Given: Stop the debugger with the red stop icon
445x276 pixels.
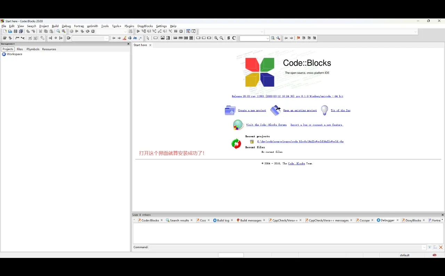Looking at the screenshot, I should [x=181, y=31].
